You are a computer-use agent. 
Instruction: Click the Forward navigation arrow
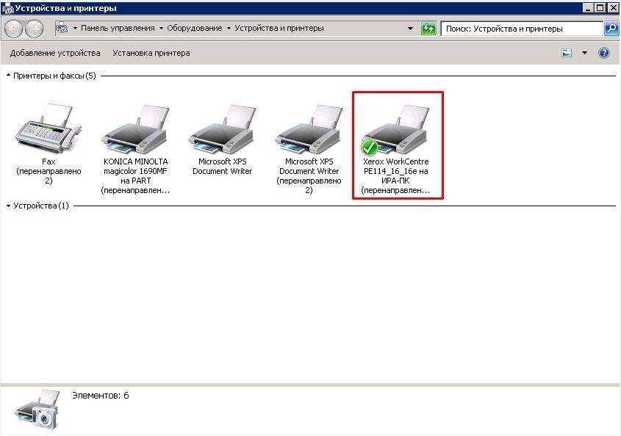(x=34, y=29)
